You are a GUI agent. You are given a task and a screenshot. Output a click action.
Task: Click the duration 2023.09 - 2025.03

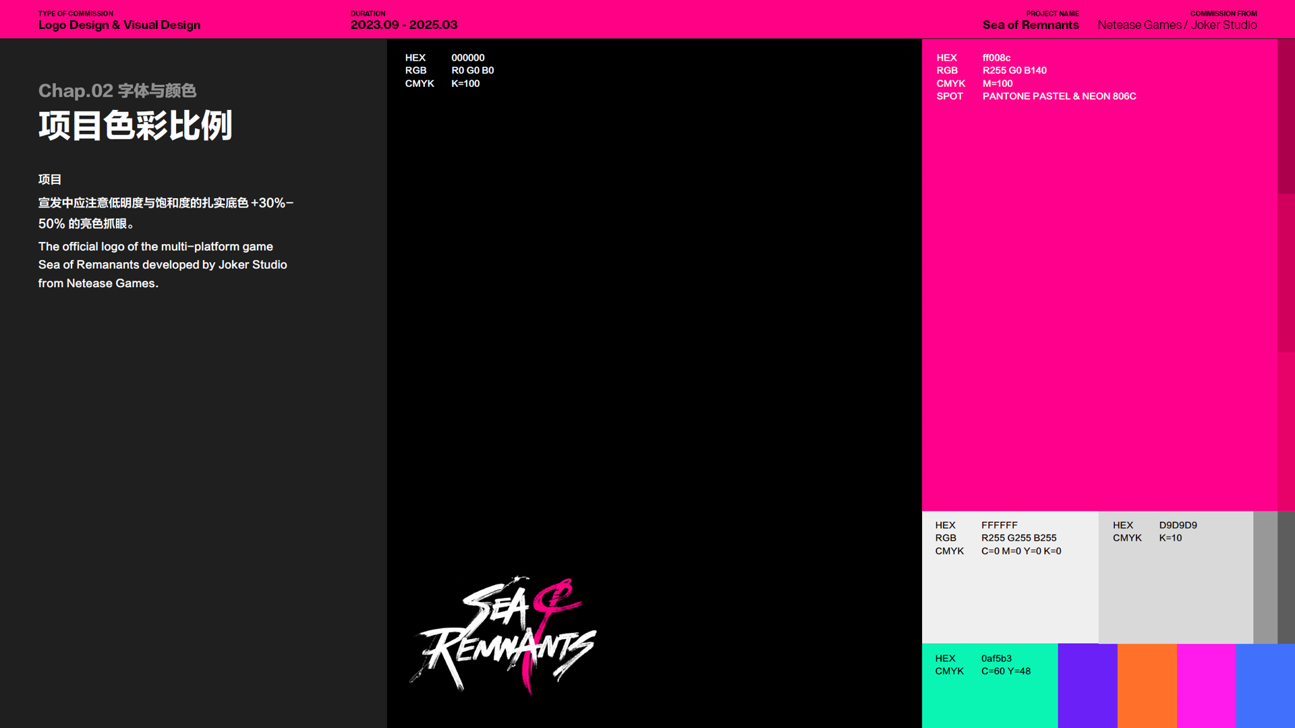(404, 25)
